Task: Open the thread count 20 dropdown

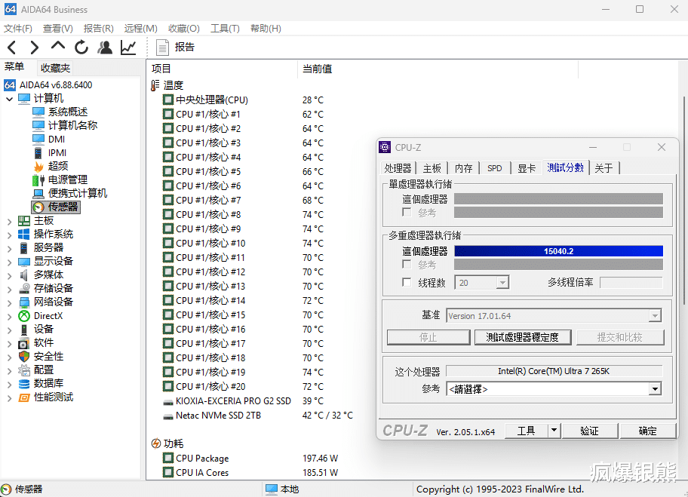Action: [x=503, y=283]
